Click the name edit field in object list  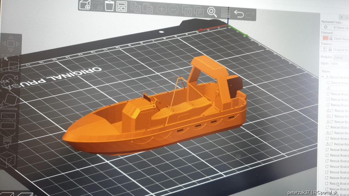[x=340, y=88]
